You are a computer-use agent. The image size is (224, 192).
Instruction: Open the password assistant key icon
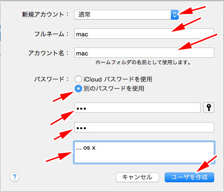click(209, 108)
